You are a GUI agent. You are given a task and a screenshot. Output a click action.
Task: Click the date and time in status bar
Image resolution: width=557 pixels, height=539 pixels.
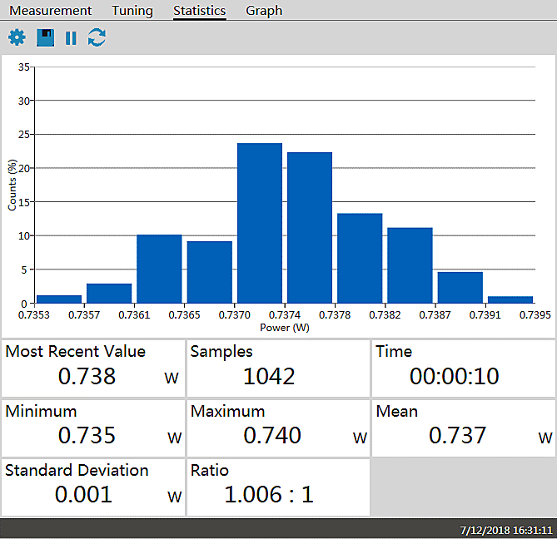pyautogui.click(x=505, y=530)
